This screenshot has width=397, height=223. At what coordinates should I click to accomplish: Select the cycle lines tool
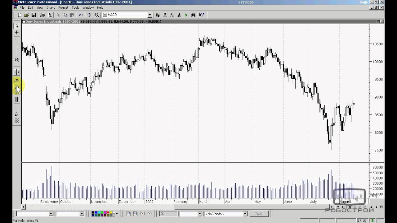[x=17, y=99]
